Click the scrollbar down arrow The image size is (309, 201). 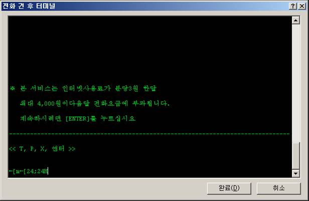pyautogui.click(x=295, y=173)
